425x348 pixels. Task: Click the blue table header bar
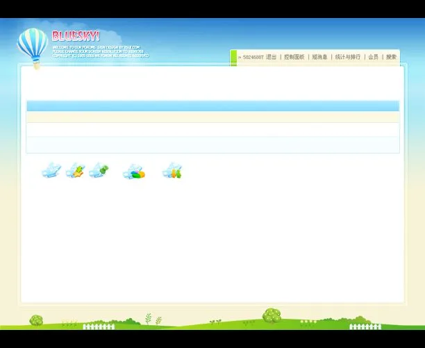click(x=212, y=106)
